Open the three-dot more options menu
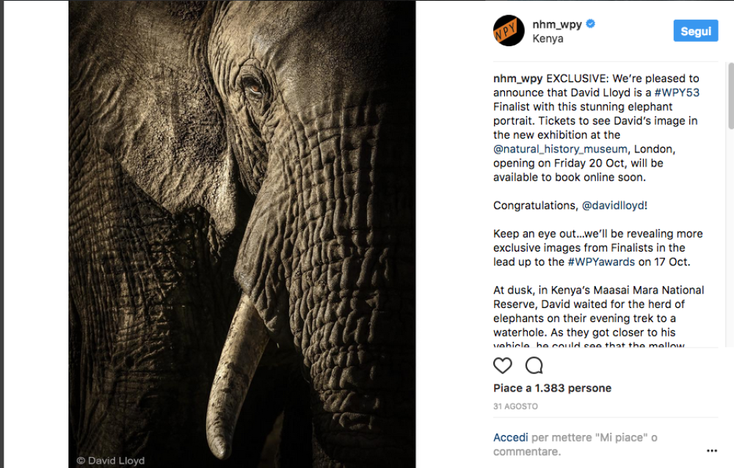Image resolution: width=734 pixels, height=468 pixels. pyautogui.click(x=711, y=450)
